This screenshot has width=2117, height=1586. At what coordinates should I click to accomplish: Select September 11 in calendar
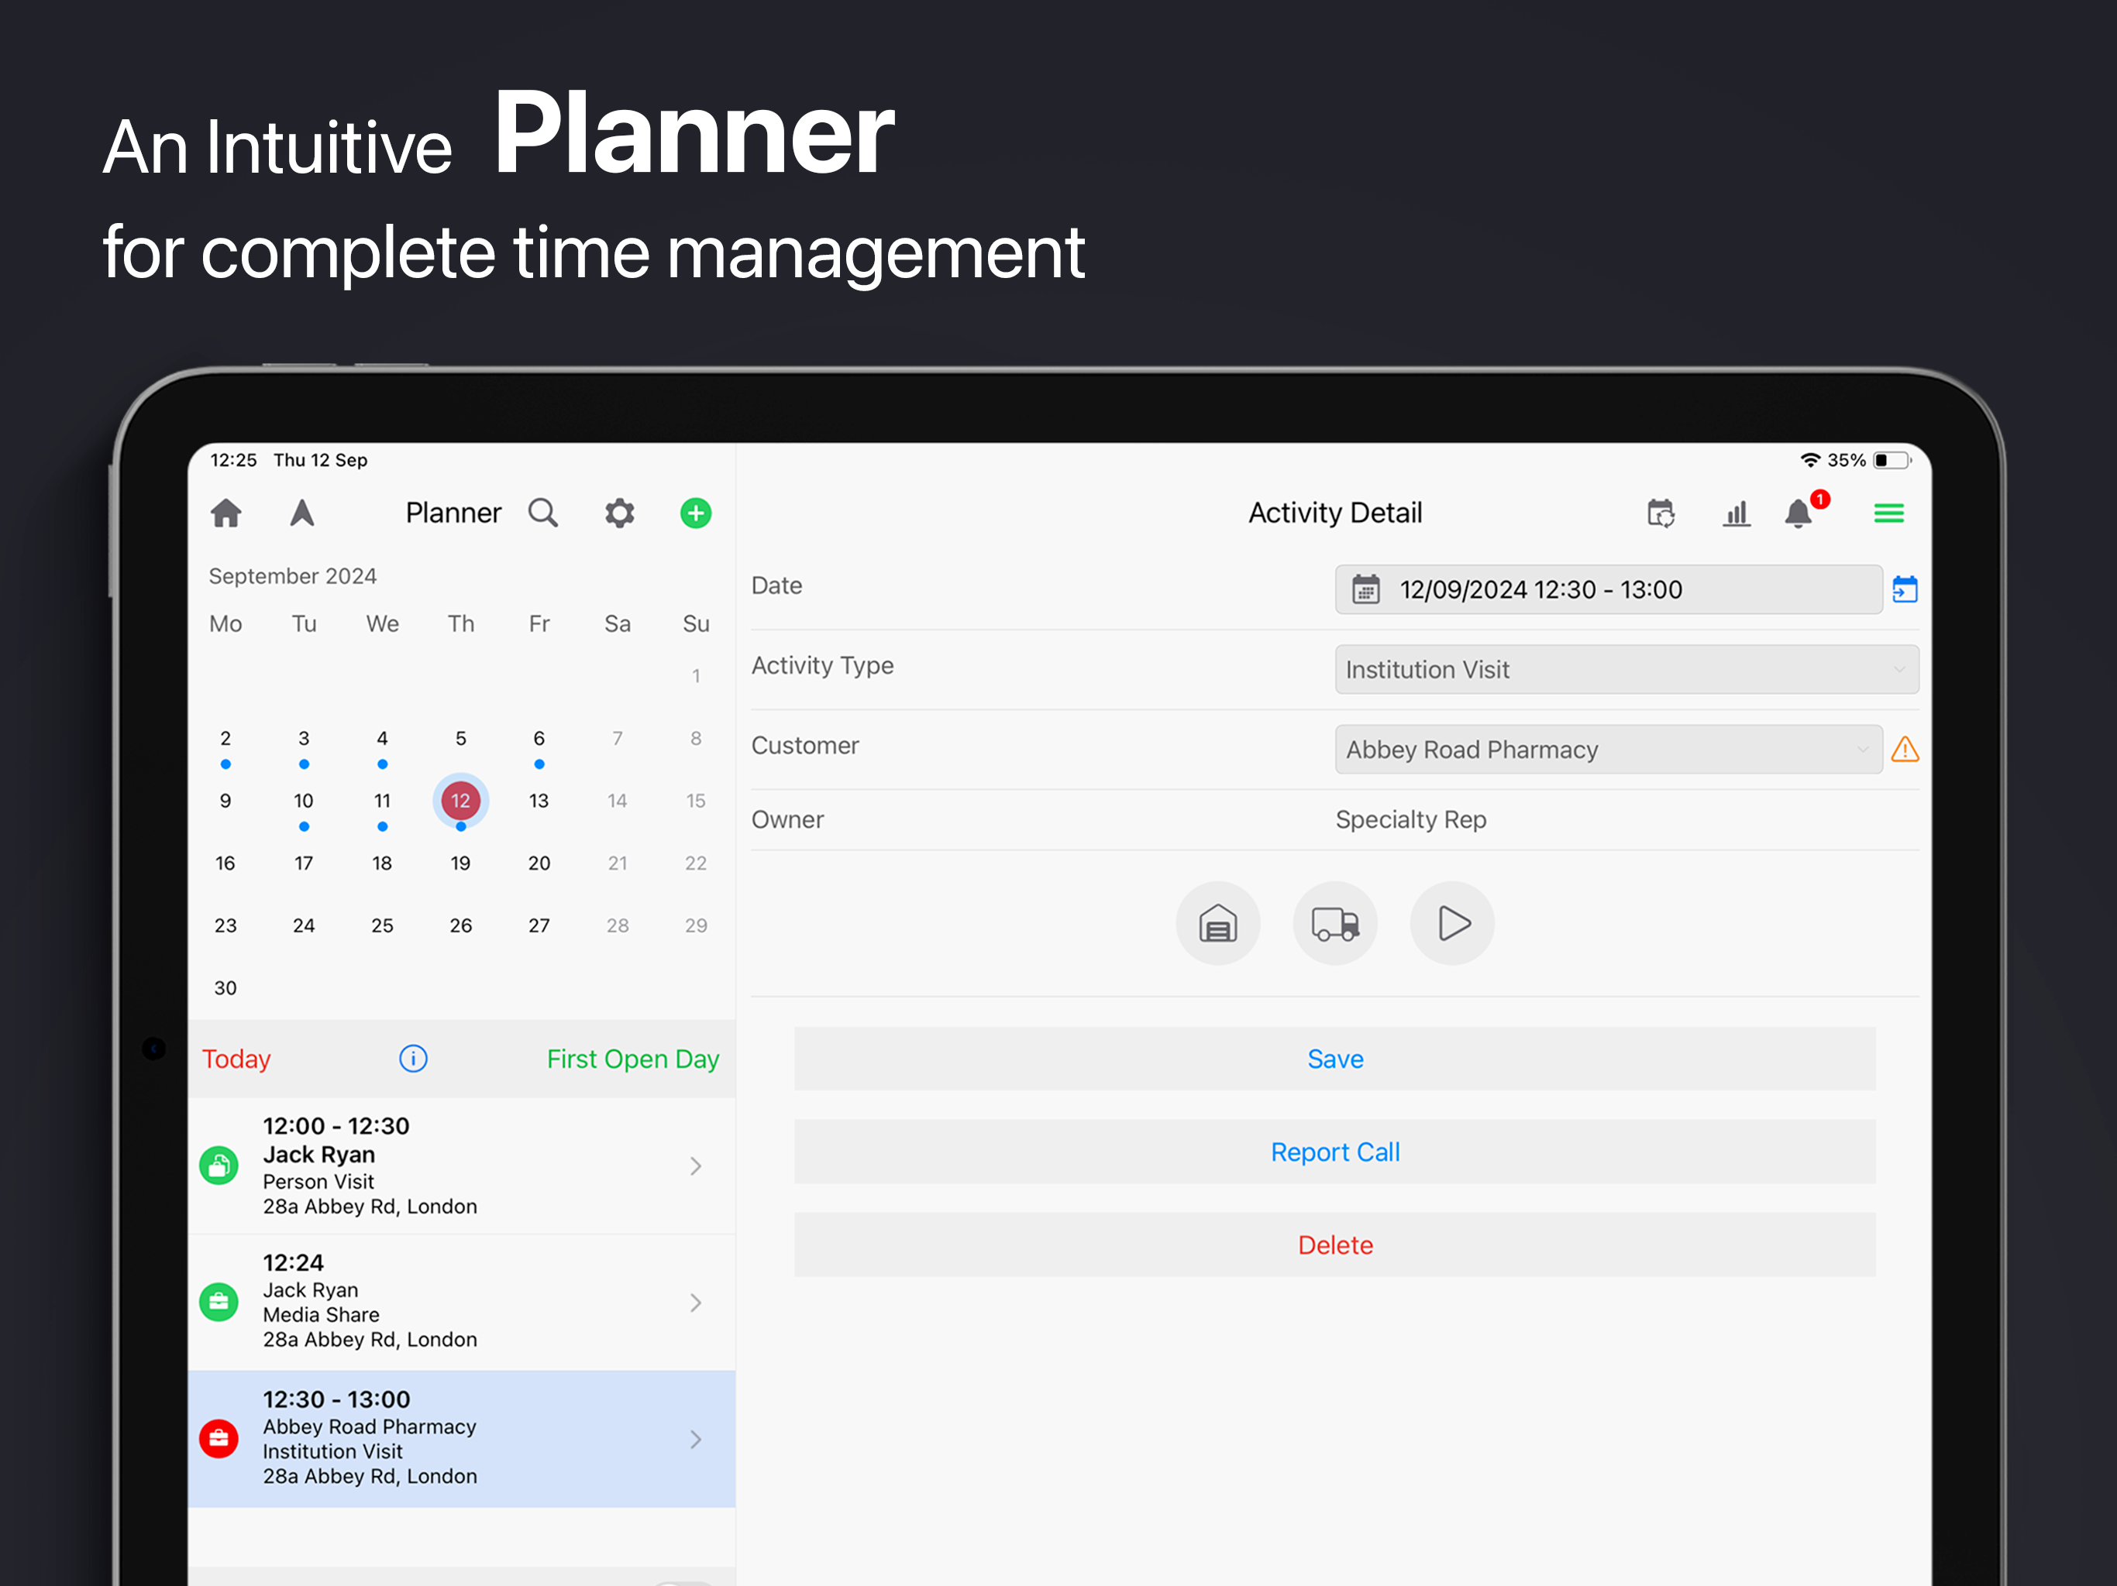click(382, 801)
